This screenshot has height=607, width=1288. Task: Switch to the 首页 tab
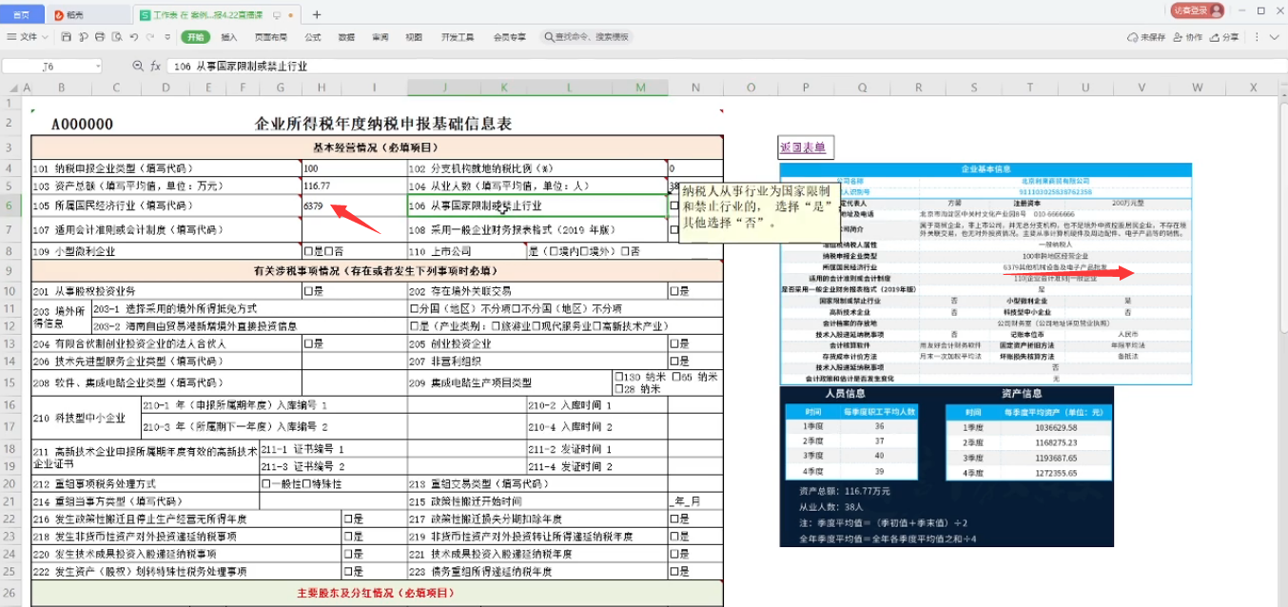tap(21, 15)
